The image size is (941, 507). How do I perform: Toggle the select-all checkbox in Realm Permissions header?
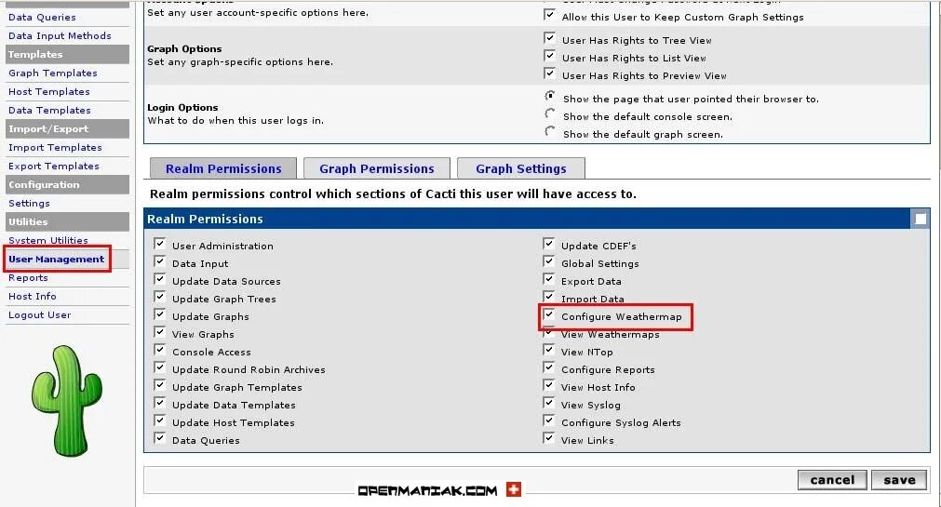[x=920, y=219]
